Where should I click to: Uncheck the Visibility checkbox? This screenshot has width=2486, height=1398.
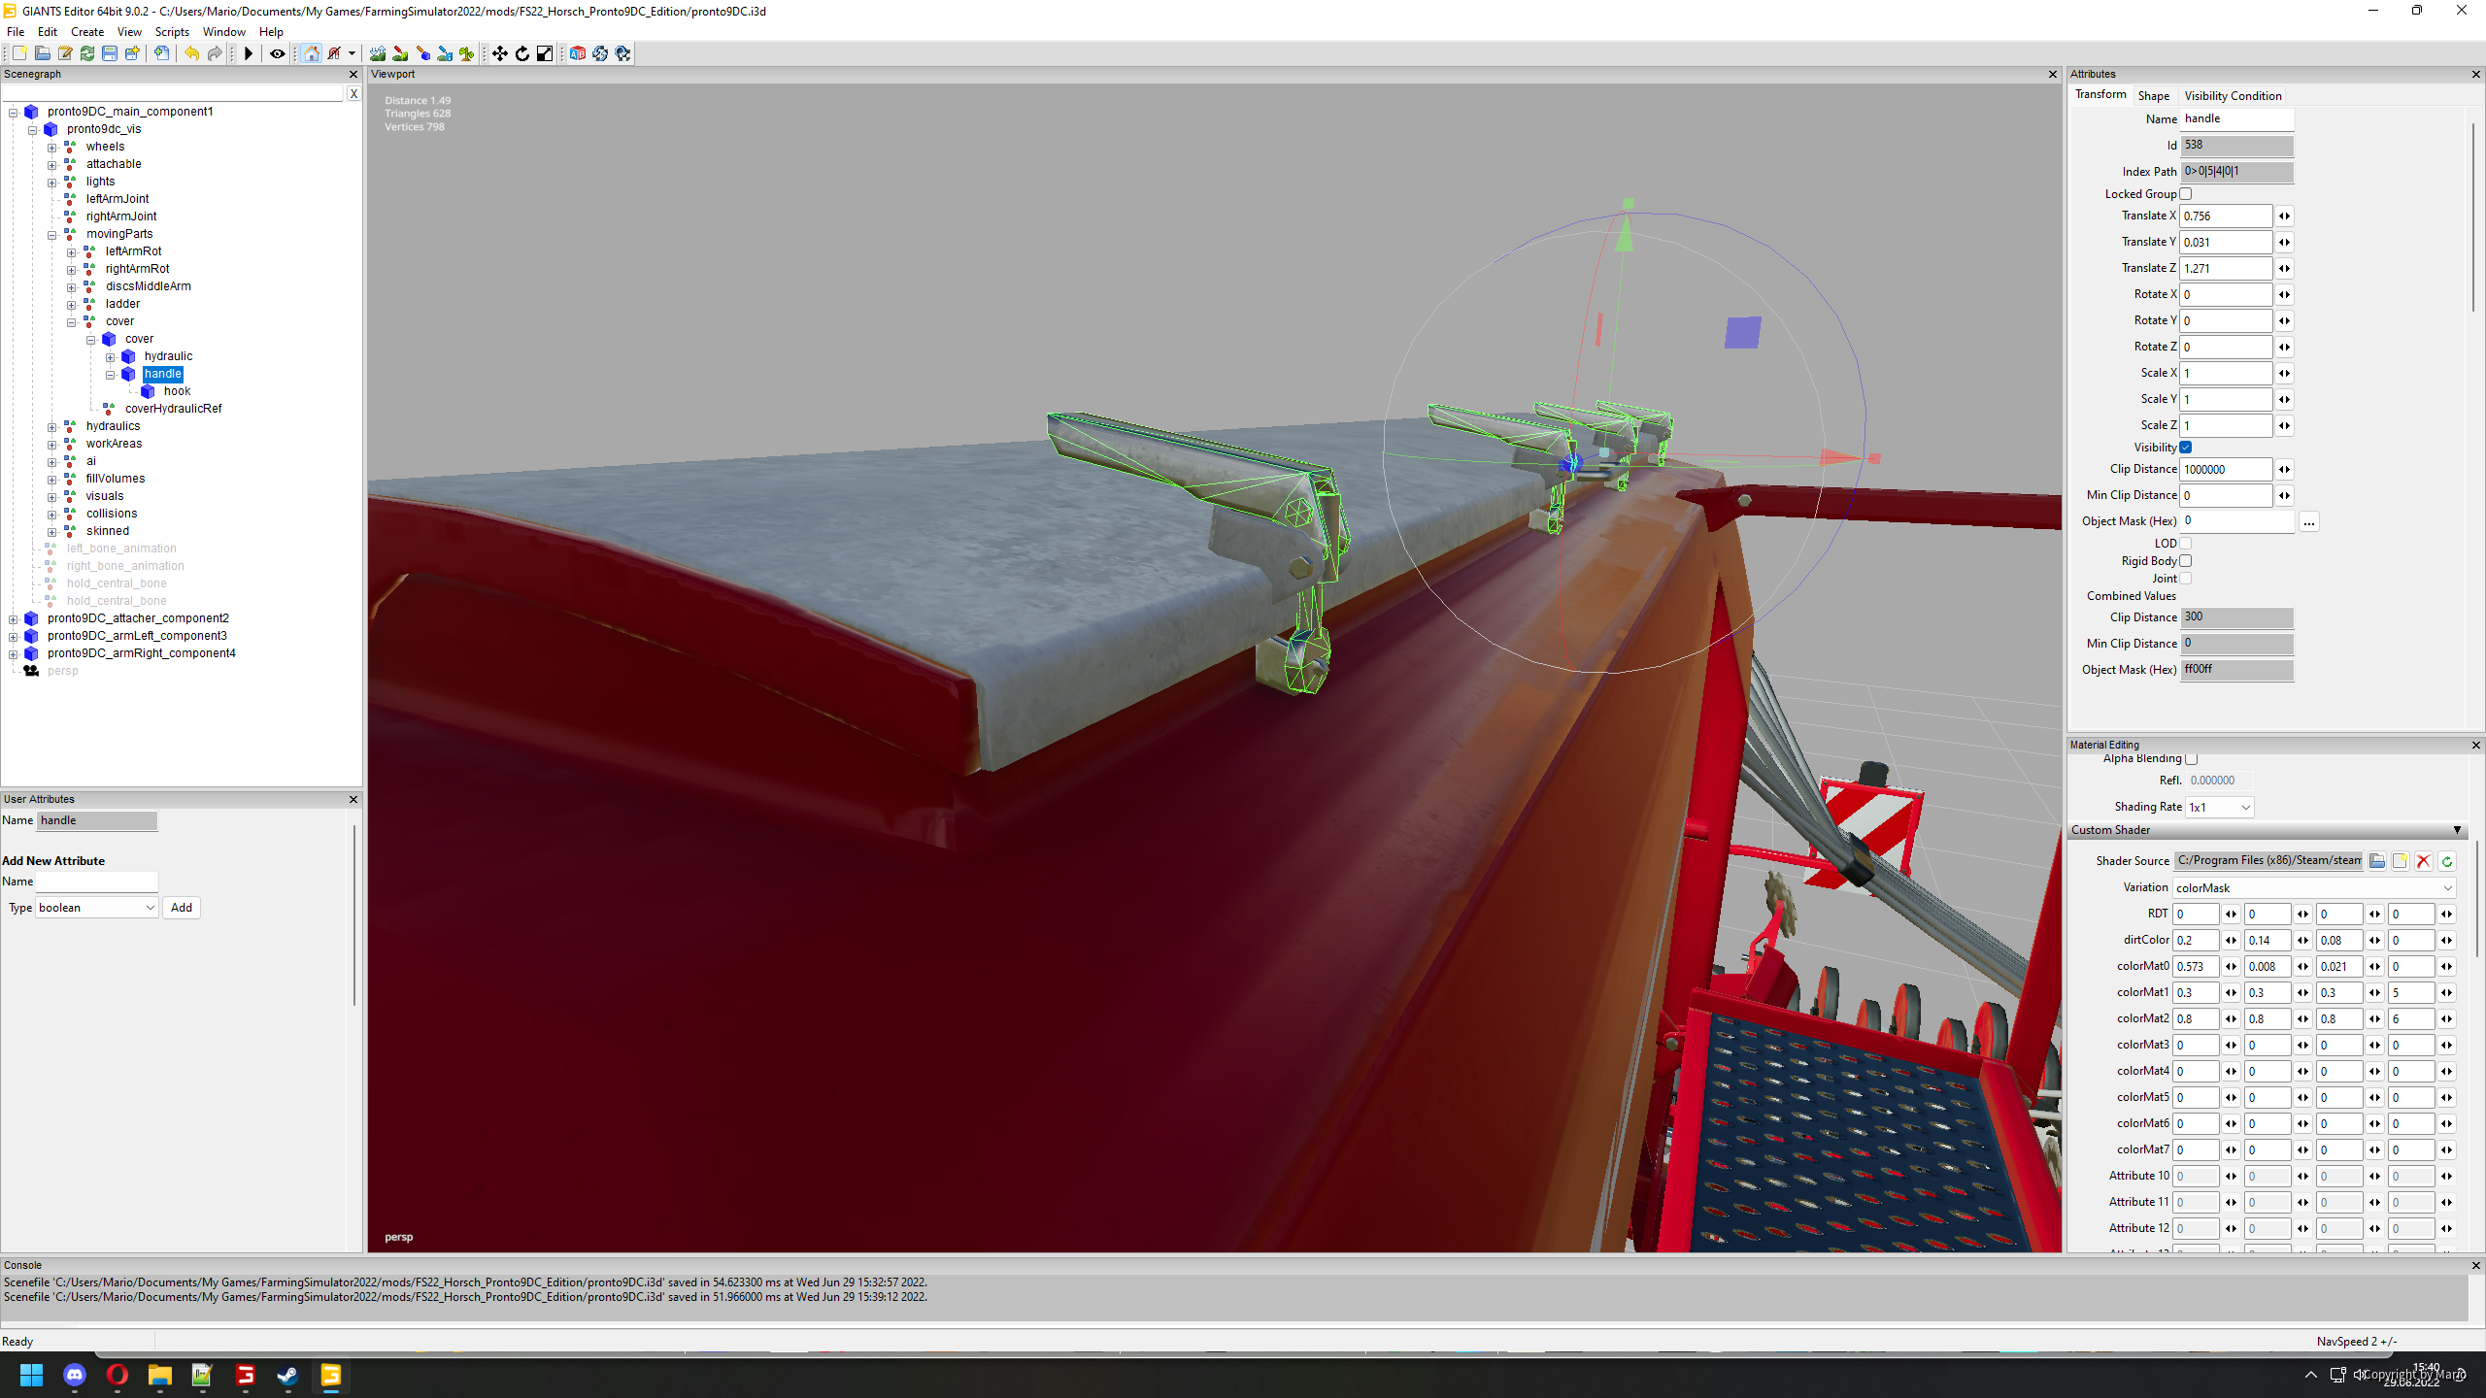[2185, 448]
